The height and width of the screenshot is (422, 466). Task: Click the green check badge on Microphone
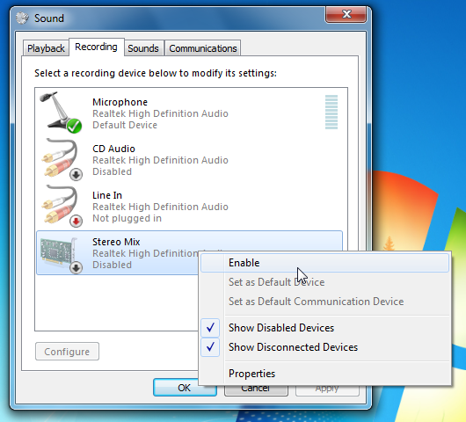[75, 126]
